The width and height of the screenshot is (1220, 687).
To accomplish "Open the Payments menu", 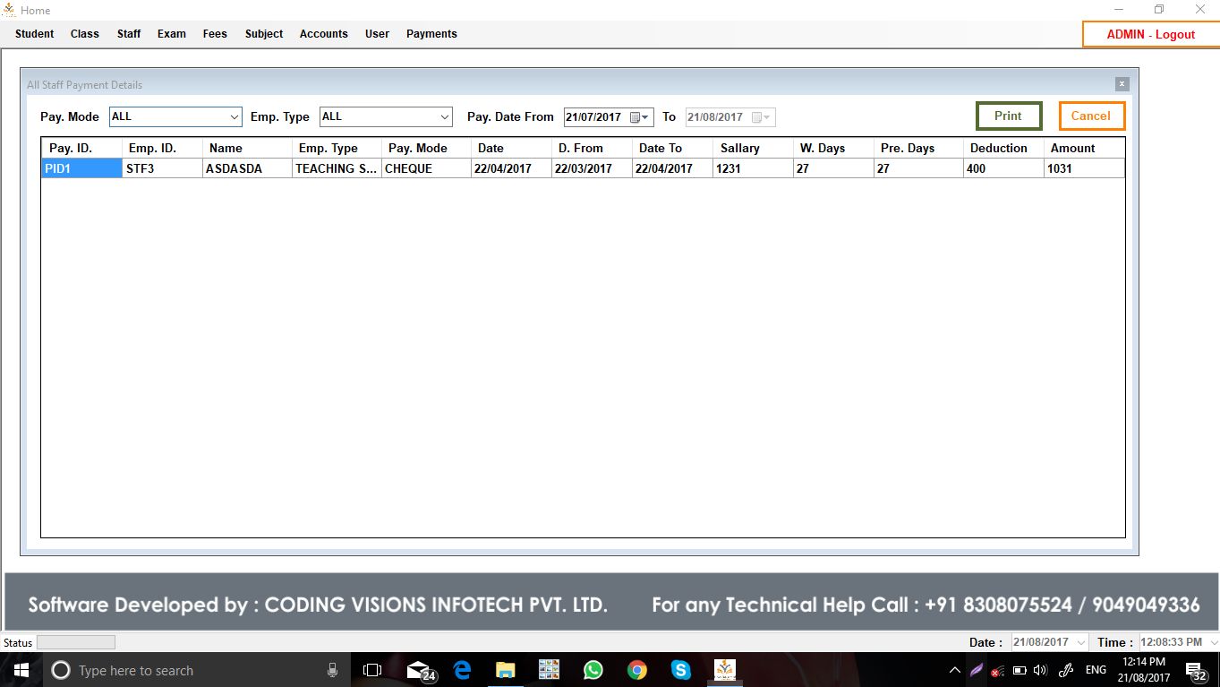I will (431, 34).
